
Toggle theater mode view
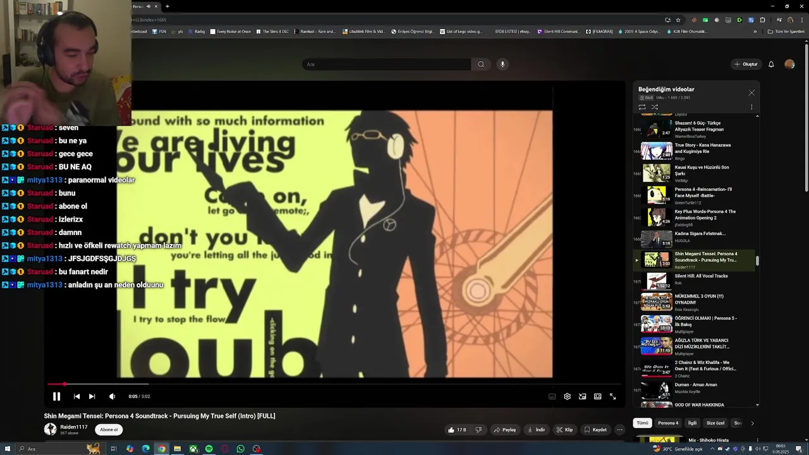coord(597,396)
